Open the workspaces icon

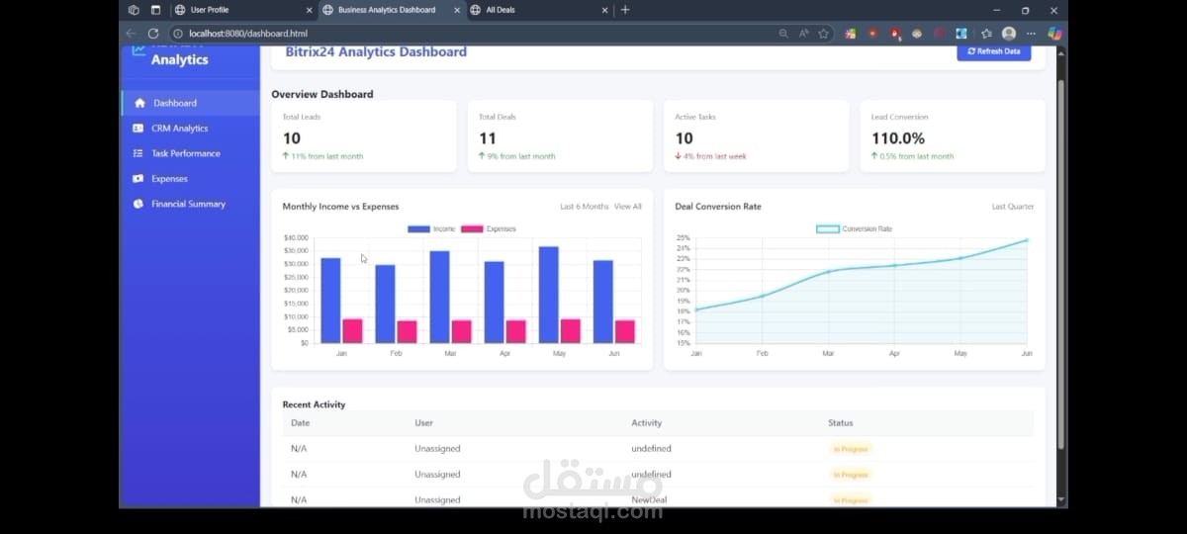134,10
